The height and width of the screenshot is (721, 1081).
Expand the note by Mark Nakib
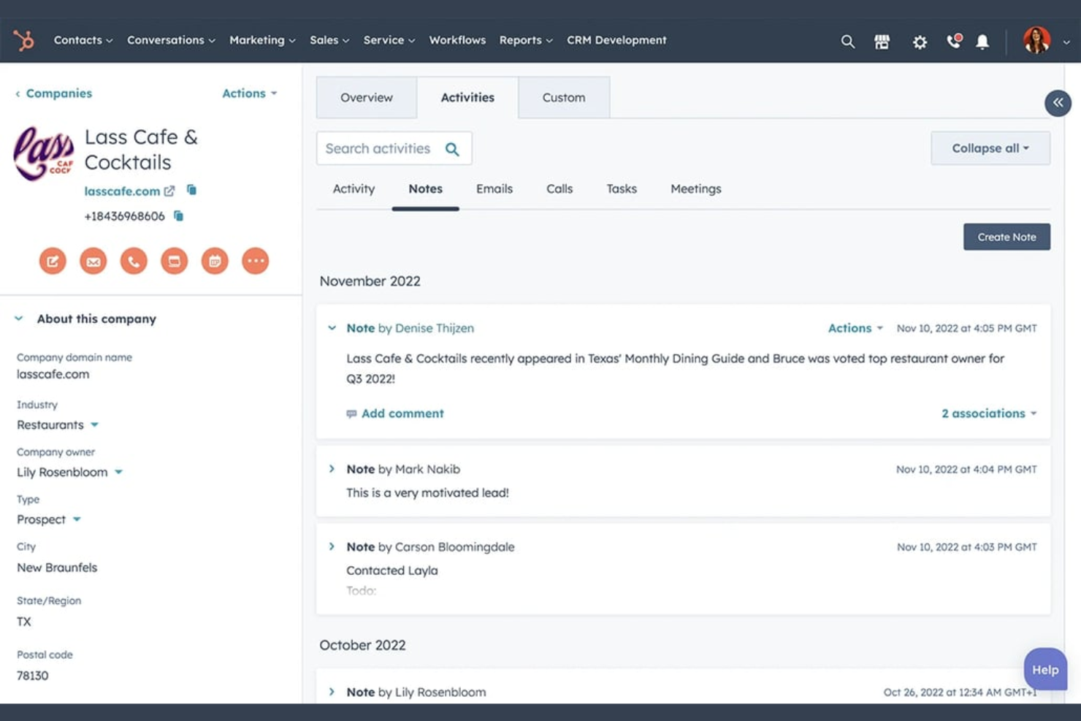(332, 469)
